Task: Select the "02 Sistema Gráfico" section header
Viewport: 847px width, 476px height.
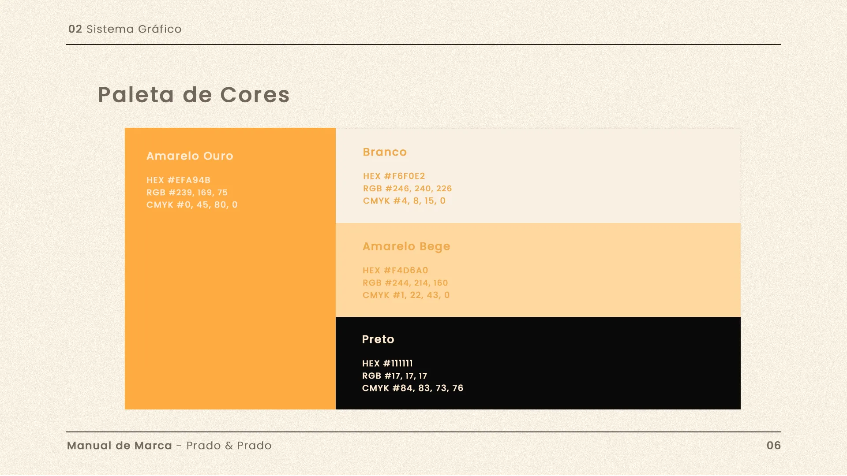Action: (125, 29)
